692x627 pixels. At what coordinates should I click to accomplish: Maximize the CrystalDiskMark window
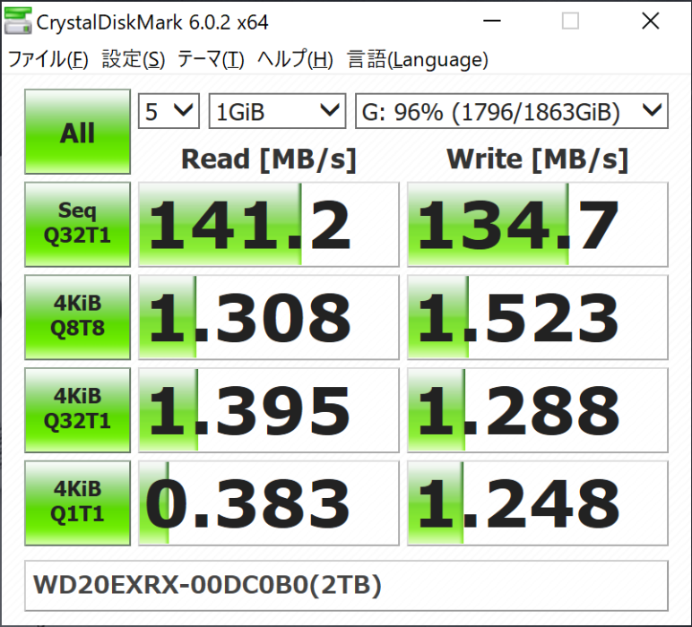[x=570, y=21]
